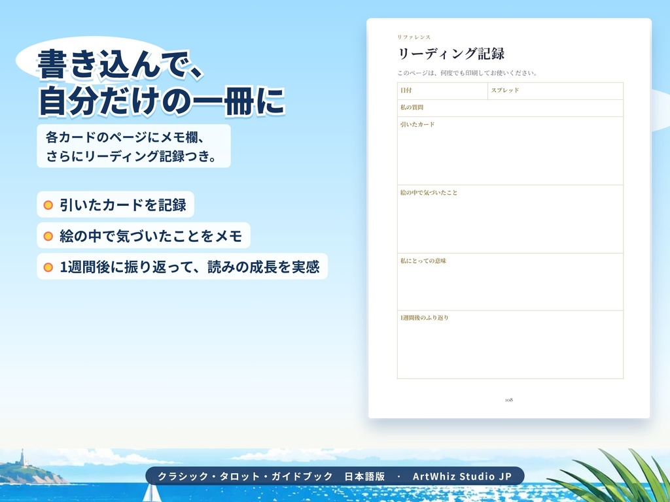This screenshot has width=670, height=502.
Task: Click the '日付' field in the table
Action: tap(442, 91)
